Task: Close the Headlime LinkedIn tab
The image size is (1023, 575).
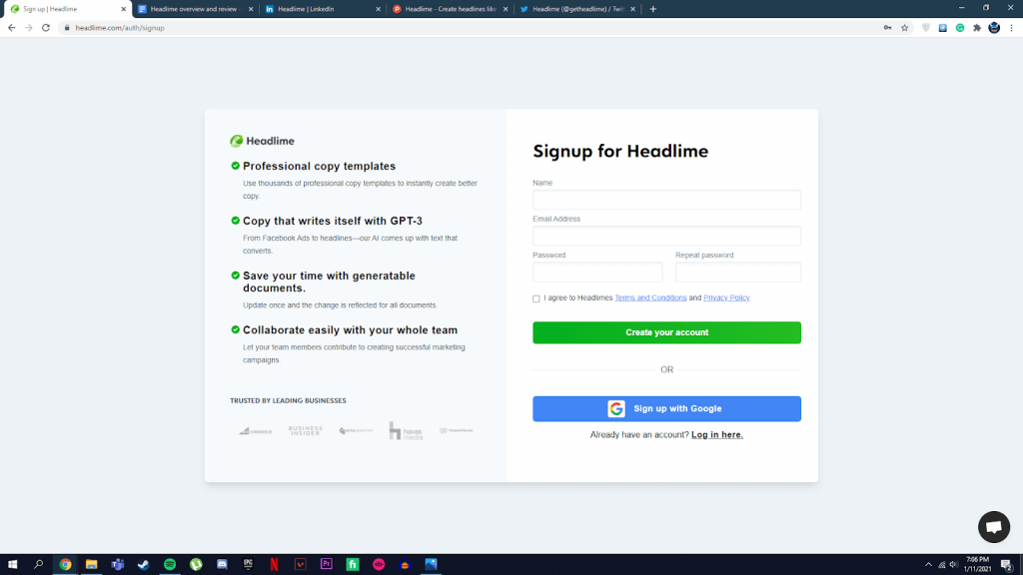Action: (x=379, y=9)
